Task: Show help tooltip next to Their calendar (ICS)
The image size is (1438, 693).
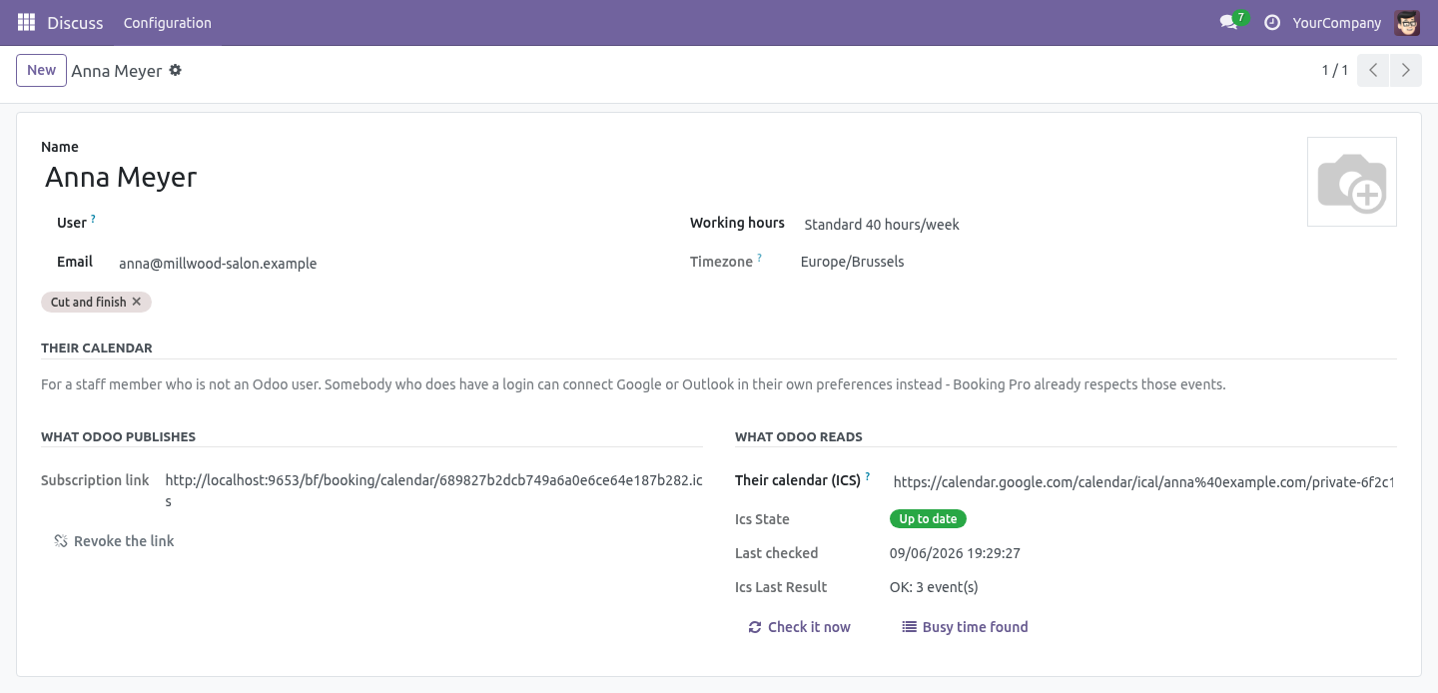Action: [x=868, y=476]
